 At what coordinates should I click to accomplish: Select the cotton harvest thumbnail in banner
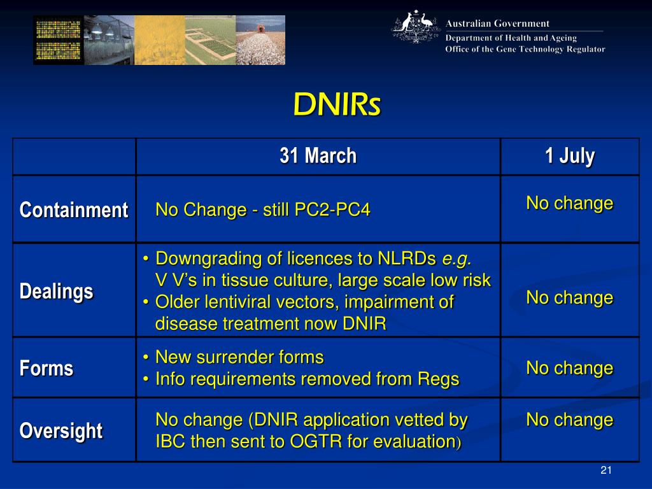[x=260, y=40]
